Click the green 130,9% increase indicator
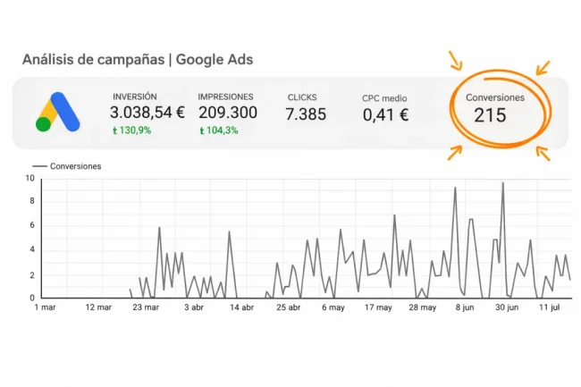 click(x=132, y=130)
